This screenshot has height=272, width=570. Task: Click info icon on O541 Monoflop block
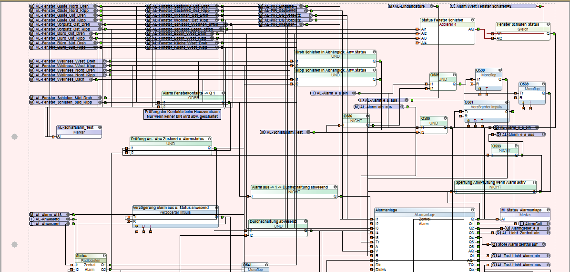click(266, 265)
